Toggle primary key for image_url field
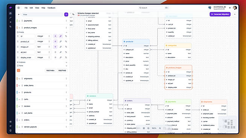This screenshot has height=138, width=246. (61, 47)
